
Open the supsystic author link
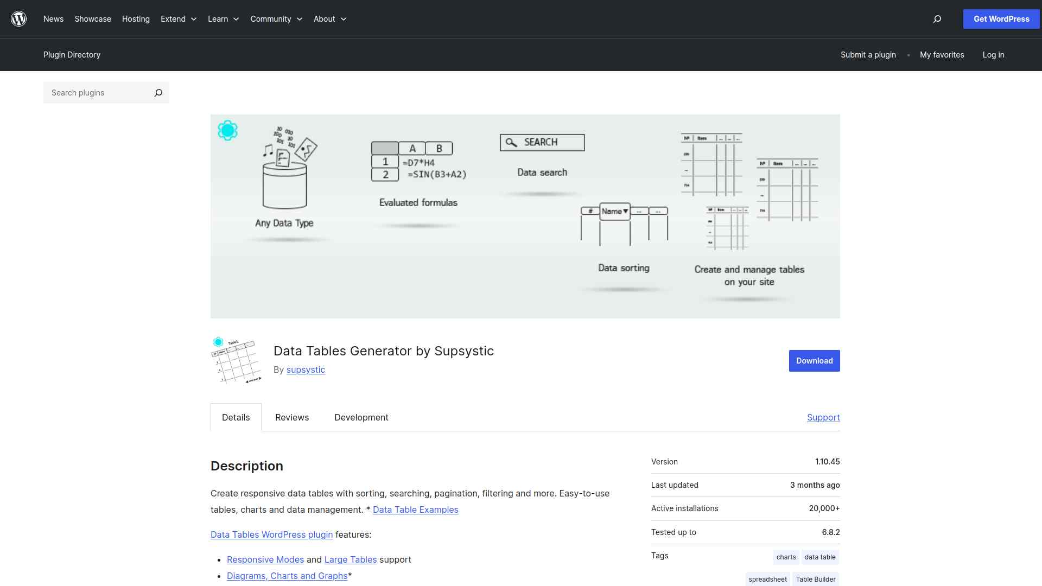(x=306, y=370)
